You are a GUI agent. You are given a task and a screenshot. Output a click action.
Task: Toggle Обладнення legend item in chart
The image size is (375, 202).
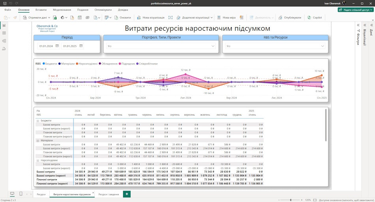click(108, 64)
